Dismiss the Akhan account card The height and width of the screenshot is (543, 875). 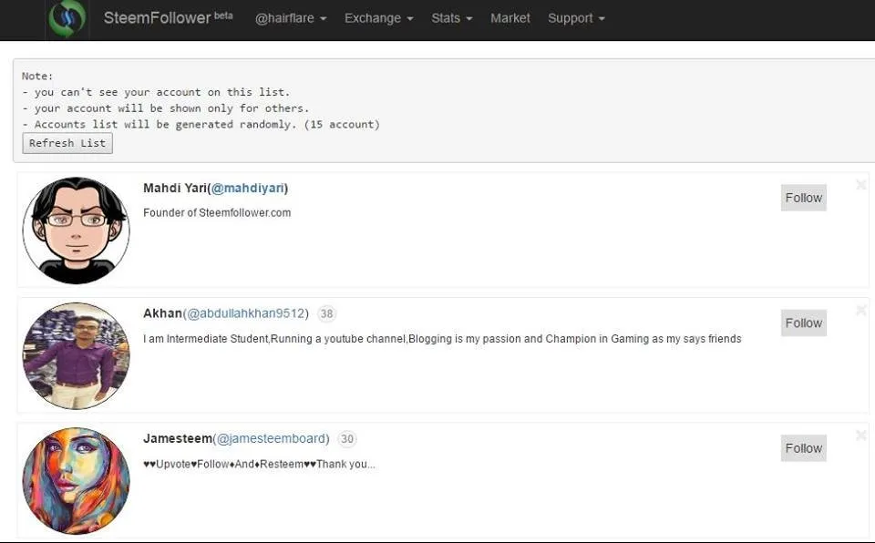point(861,310)
